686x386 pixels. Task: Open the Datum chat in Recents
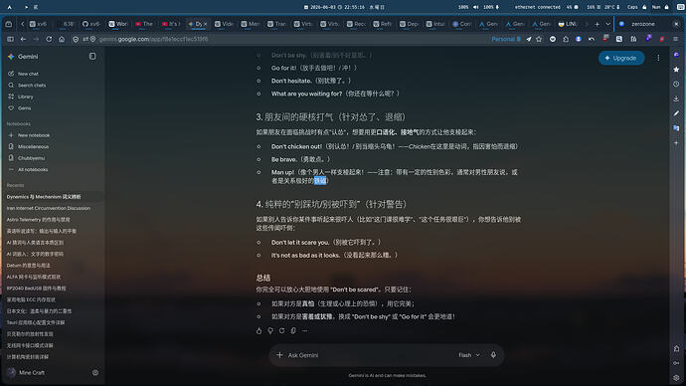pyautogui.click(x=29, y=266)
